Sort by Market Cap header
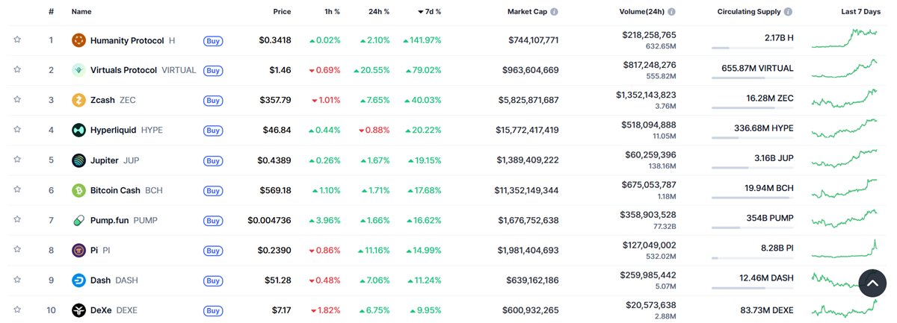The image size is (897, 323). pos(526,12)
